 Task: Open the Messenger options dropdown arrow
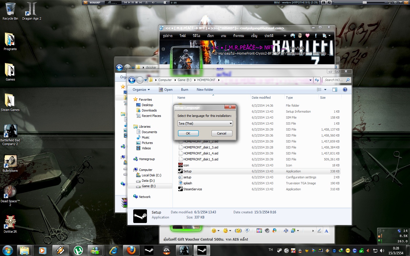(329, 36)
